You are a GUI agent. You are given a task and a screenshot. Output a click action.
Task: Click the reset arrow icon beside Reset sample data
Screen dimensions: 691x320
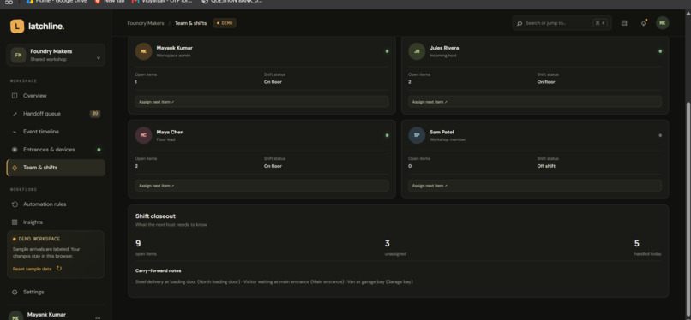[x=59, y=268]
